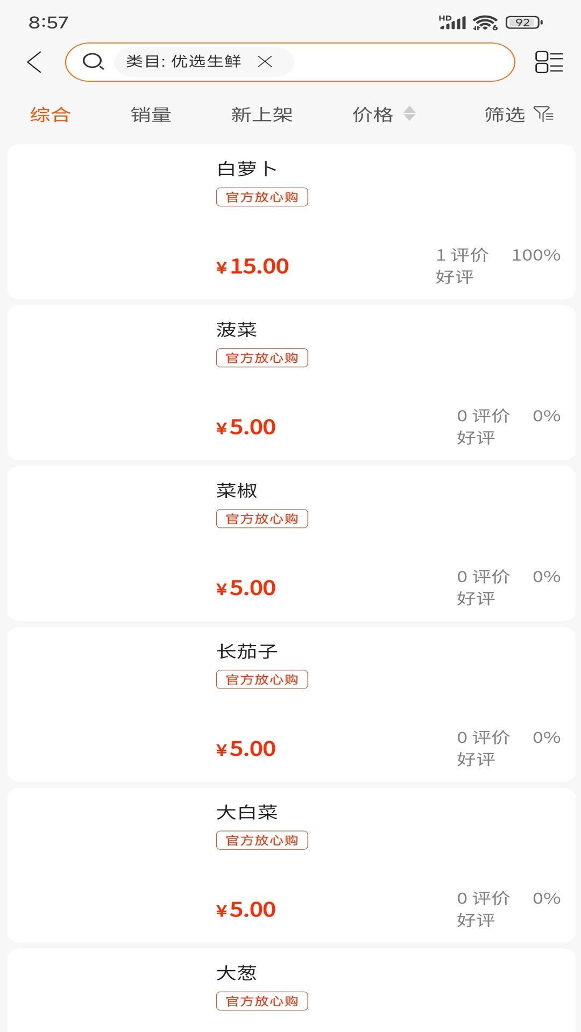Switch to list/grid layout view icon

pos(549,62)
